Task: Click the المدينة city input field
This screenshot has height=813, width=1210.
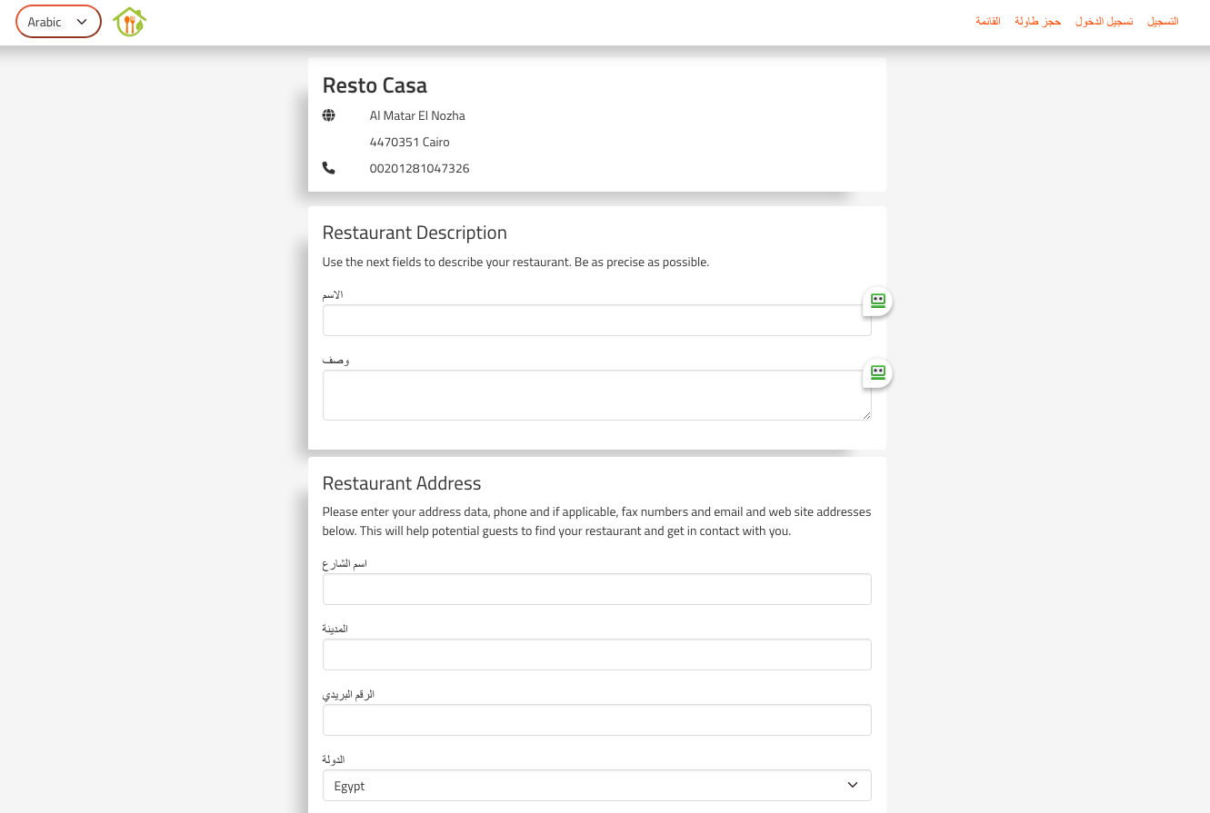Action: click(x=596, y=654)
